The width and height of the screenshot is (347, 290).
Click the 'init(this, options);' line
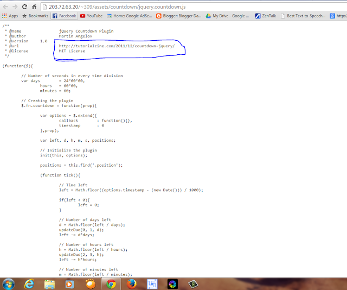coord(64,155)
